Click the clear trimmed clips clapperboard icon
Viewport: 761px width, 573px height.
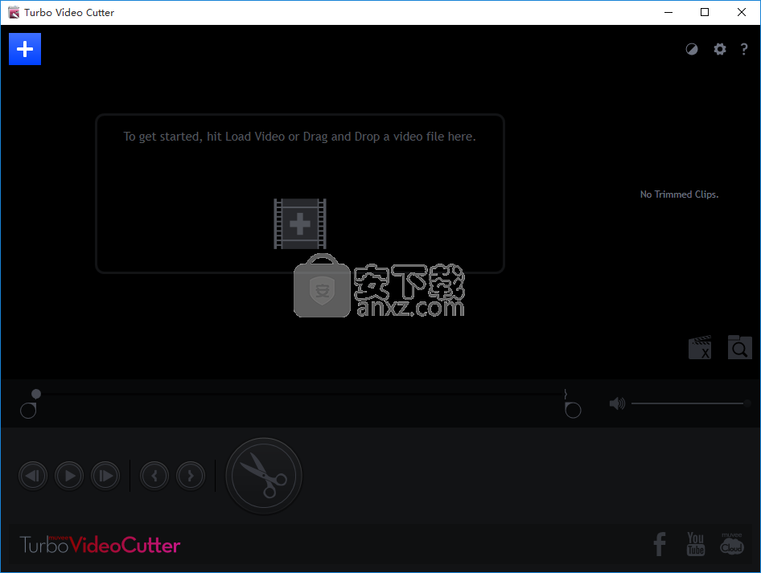700,347
